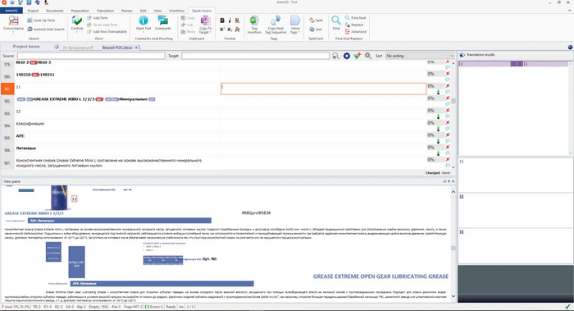Click the translation grid vertical scrollbar thumb
Screen dimensions: 574x311
click(x=453, y=101)
